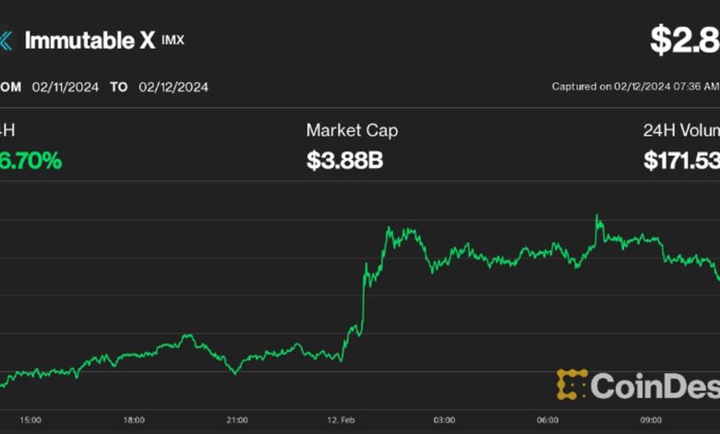This screenshot has height=434, width=720.
Task: Click the 12. Feb date axis label
Action: click(340, 420)
